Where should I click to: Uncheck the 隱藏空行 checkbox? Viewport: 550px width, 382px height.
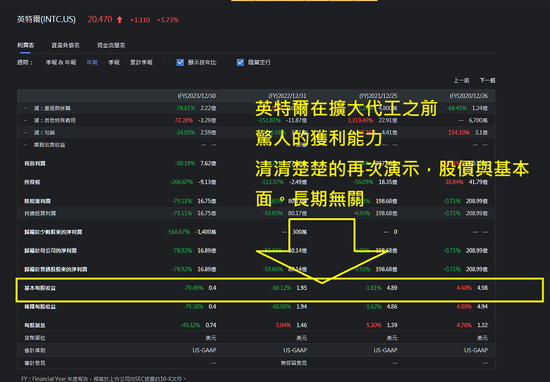click(x=240, y=63)
